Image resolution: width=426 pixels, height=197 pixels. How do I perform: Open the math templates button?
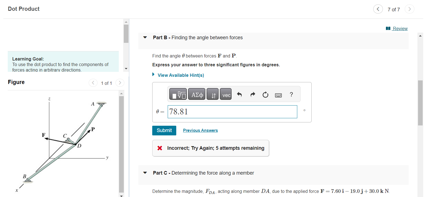pos(178,94)
